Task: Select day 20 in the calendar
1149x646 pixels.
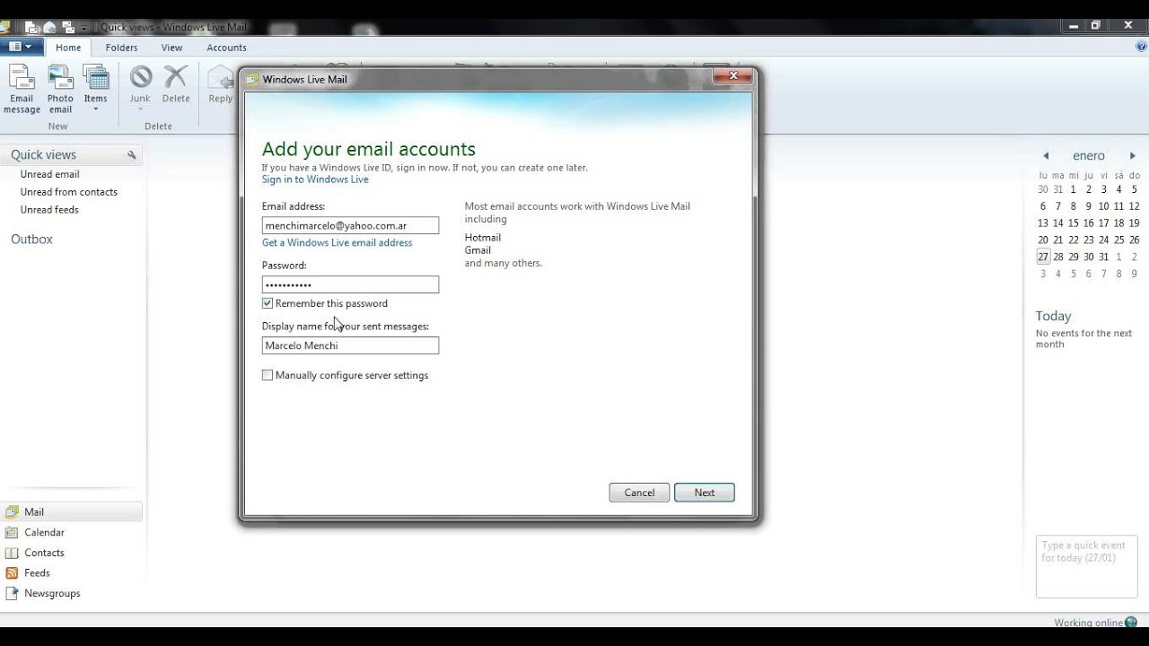Action: (1043, 240)
